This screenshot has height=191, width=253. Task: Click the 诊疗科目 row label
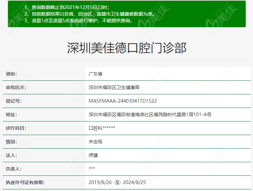click(16, 128)
